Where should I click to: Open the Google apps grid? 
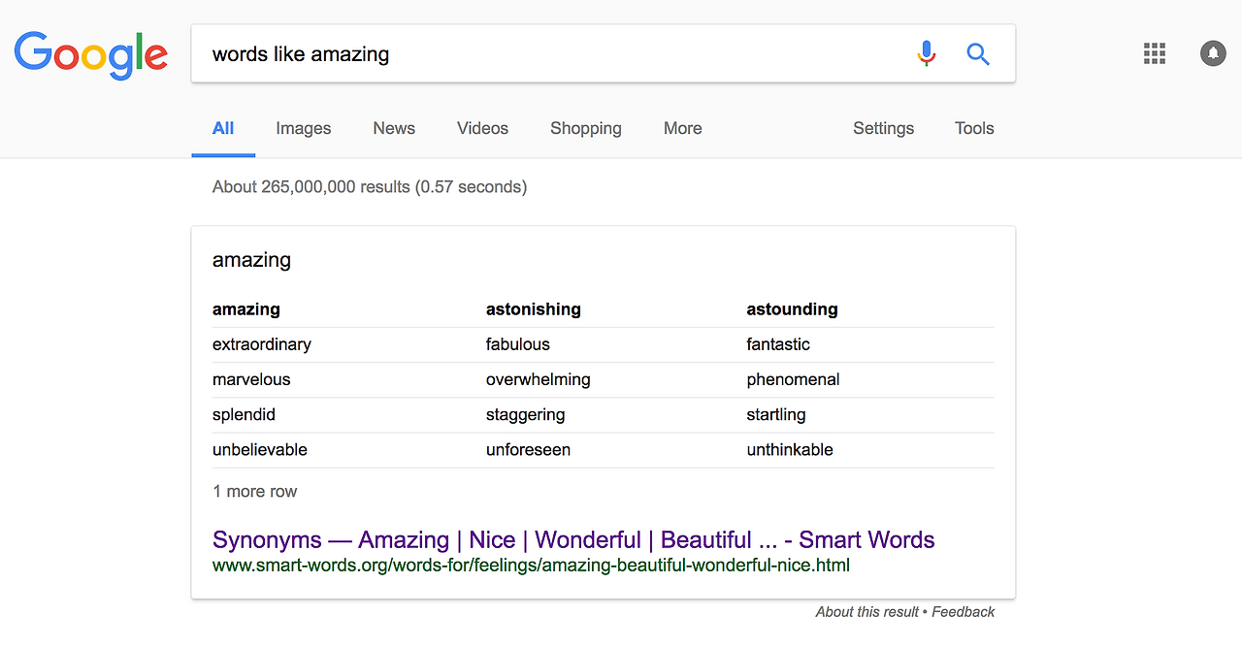[x=1155, y=53]
